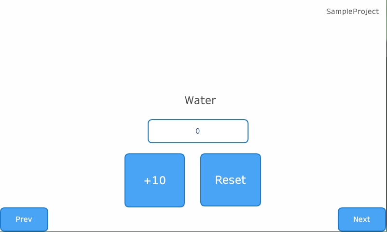387x232 pixels.
Task: Focus the Water value input field
Action: (x=198, y=131)
